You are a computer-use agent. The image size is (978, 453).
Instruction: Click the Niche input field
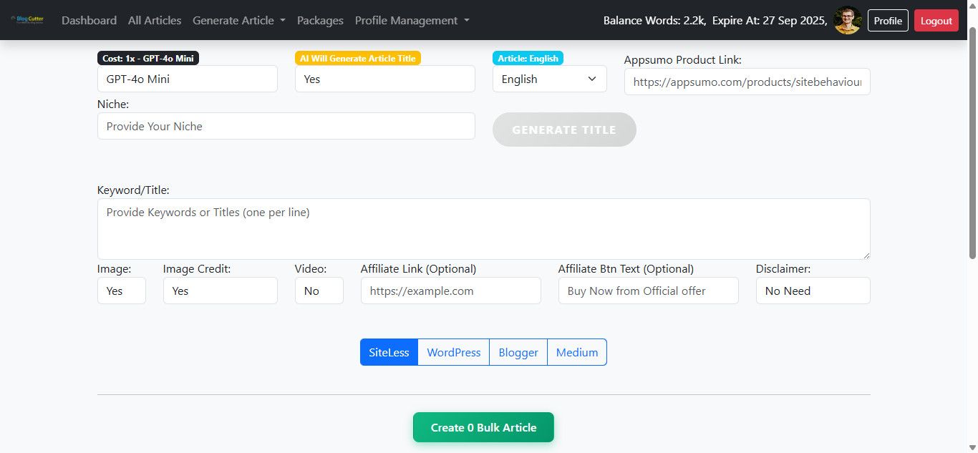(x=286, y=126)
